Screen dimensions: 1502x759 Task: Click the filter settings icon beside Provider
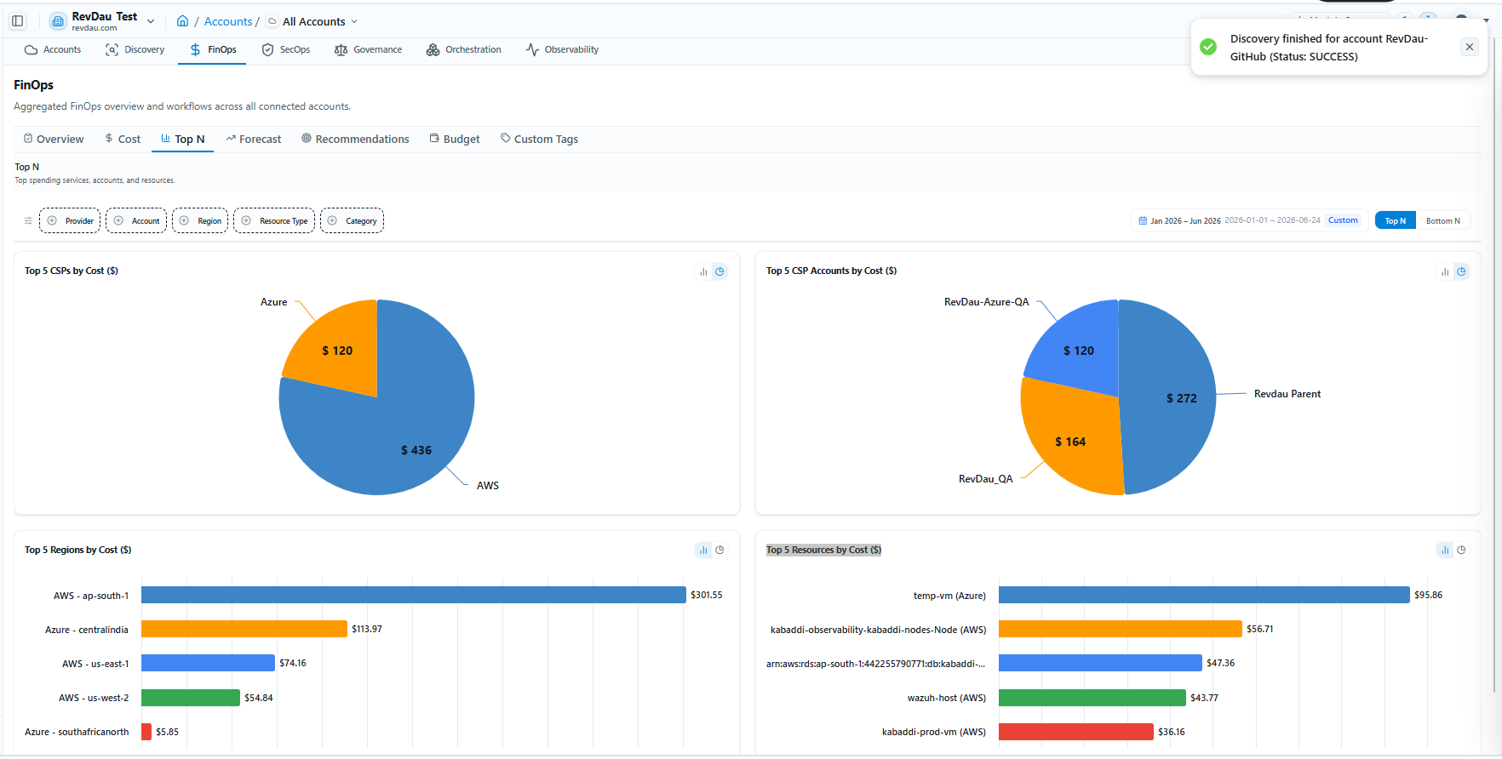28,221
